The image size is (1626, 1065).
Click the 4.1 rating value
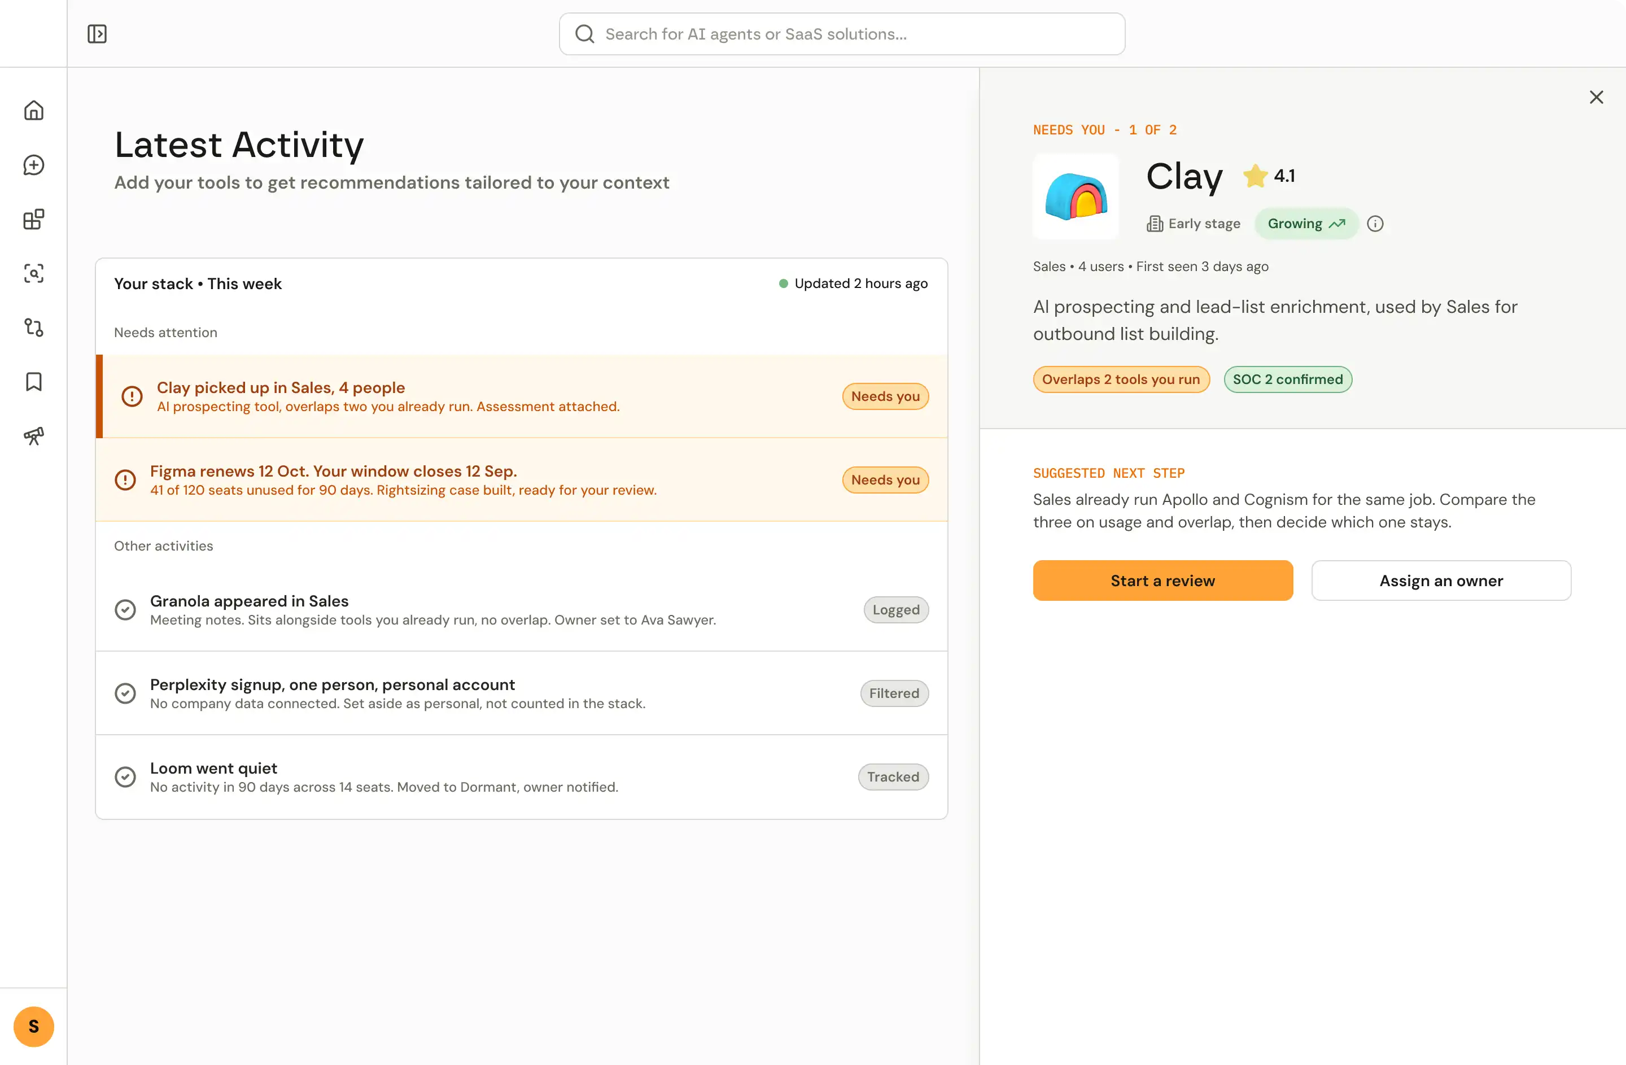point(1284,176)
